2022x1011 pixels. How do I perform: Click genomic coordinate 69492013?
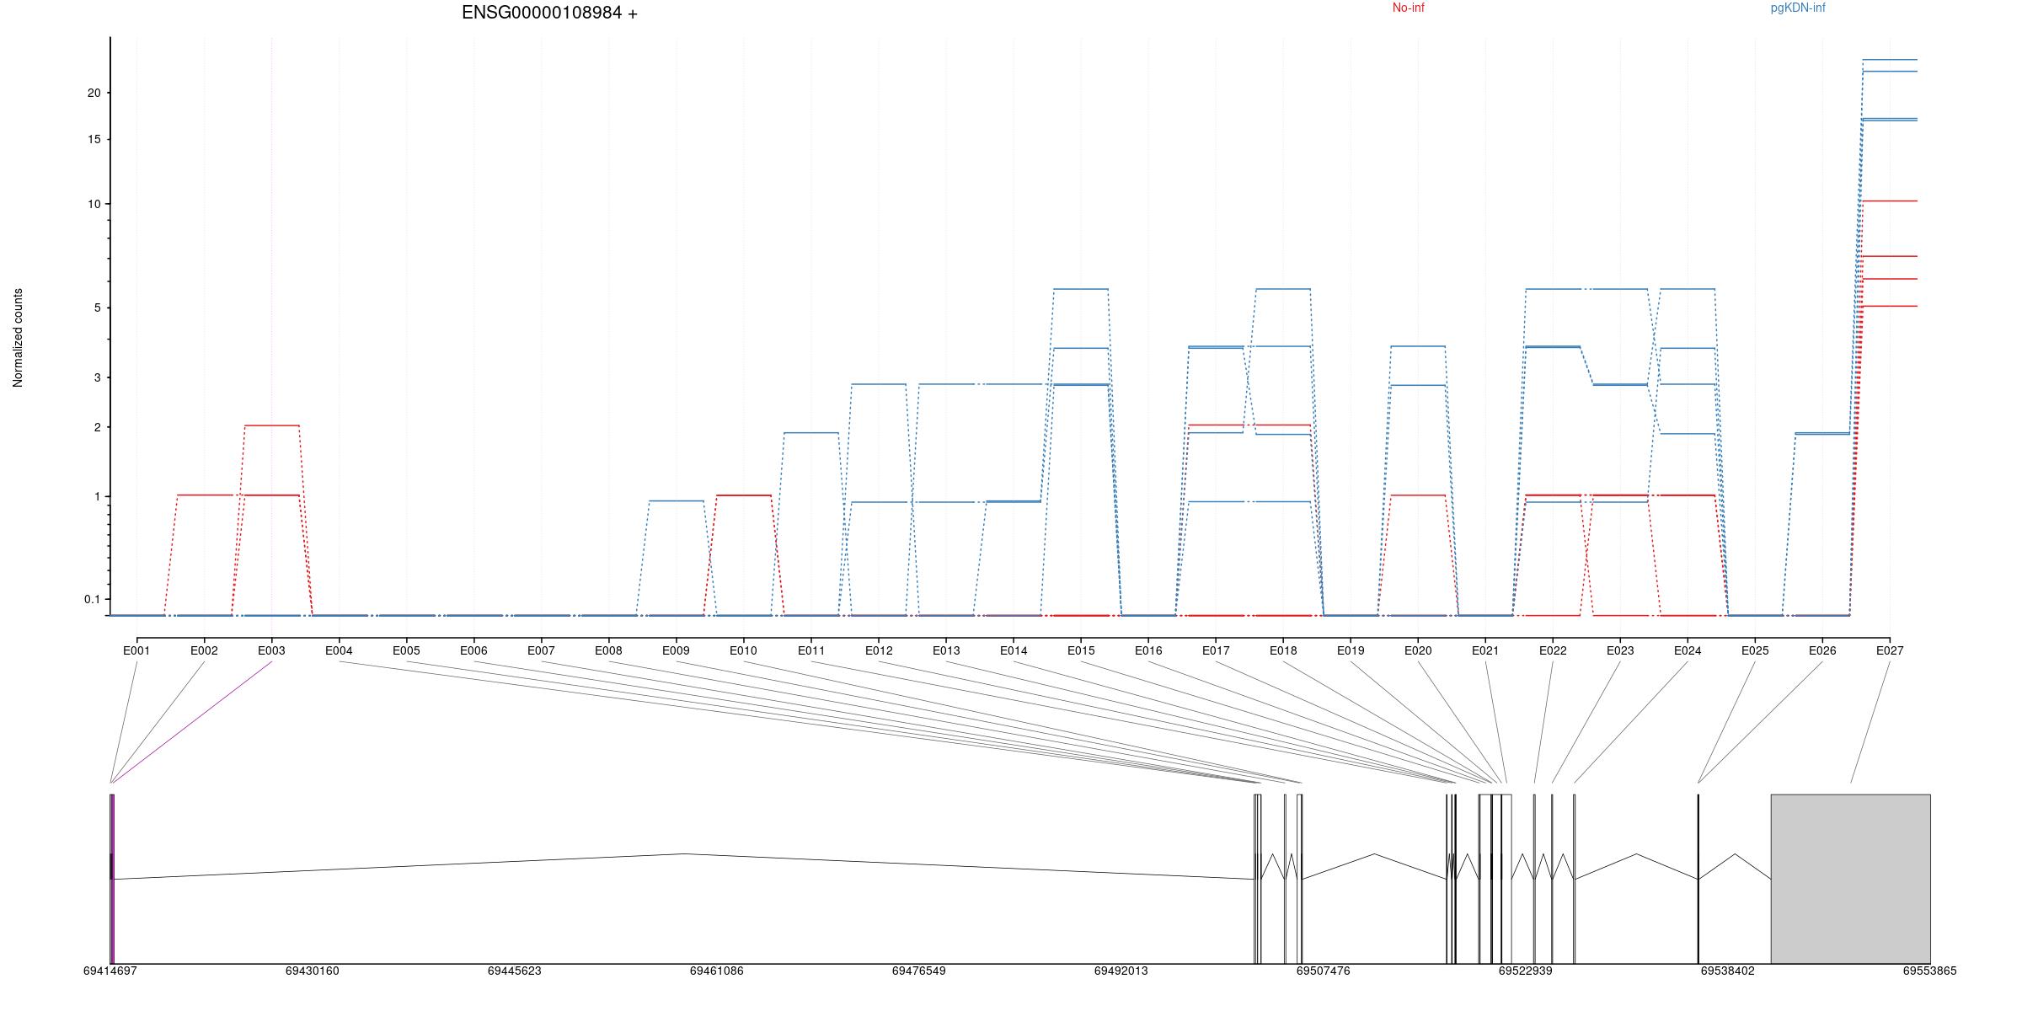pyautogui.click(x=1121, y=971)
